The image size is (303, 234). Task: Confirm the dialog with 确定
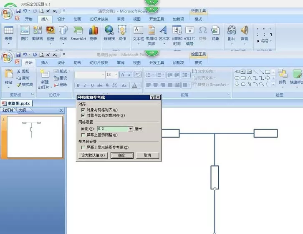click(122, 155)
